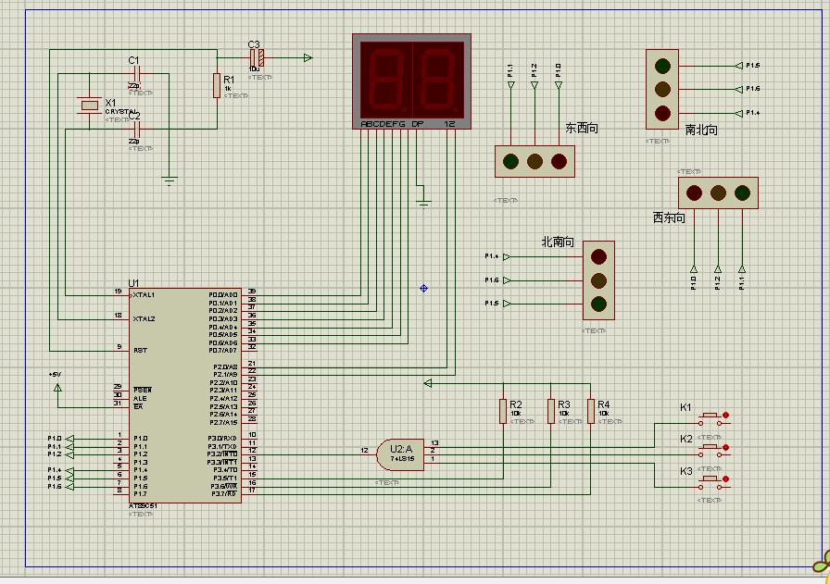Click P1.0 terminal at U1 pin 1
The width and height of the screenshot is (830, 584).
(x=69, y=439)
